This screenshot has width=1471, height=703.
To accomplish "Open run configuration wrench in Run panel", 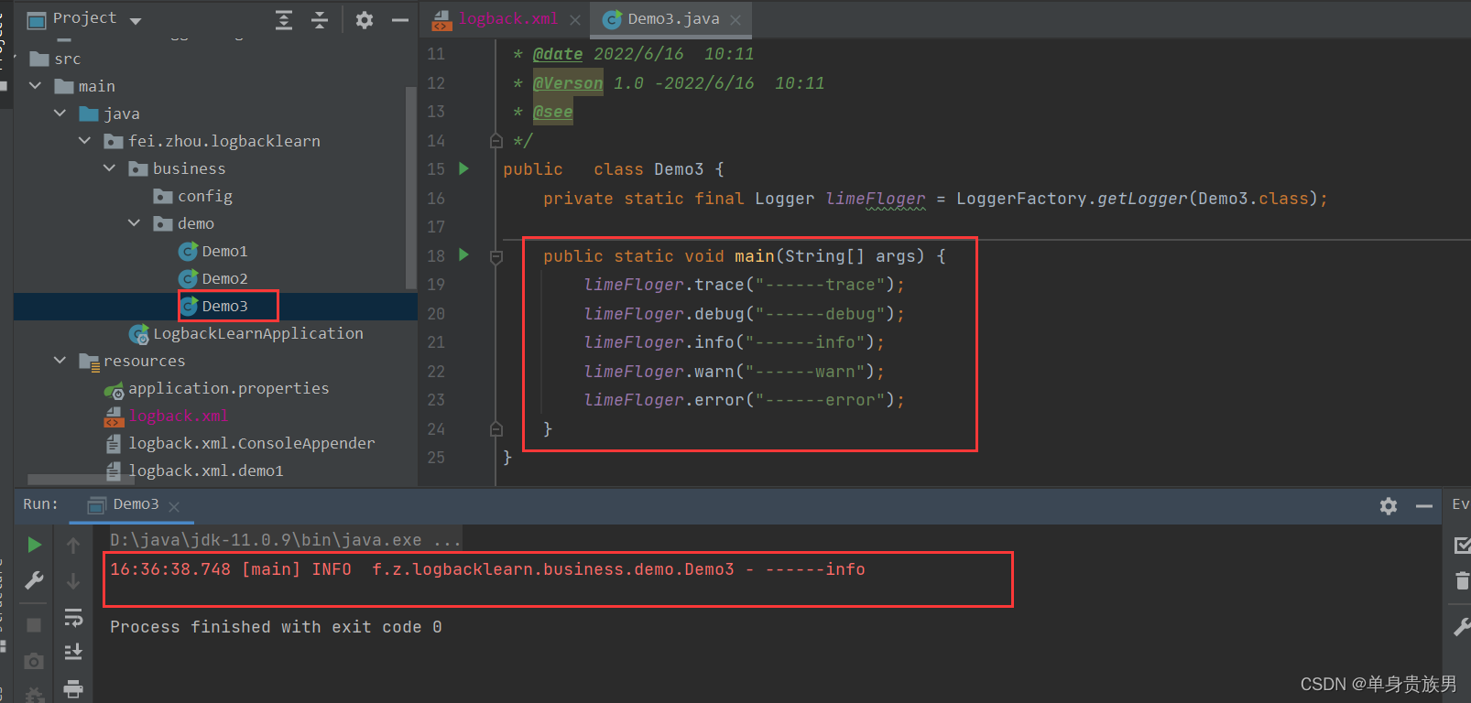I will [x=34, y=580].
